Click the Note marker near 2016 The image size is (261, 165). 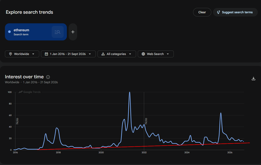17,121
